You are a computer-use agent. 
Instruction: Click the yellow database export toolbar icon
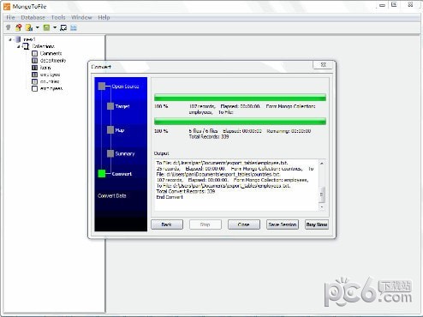coord(29,27)
